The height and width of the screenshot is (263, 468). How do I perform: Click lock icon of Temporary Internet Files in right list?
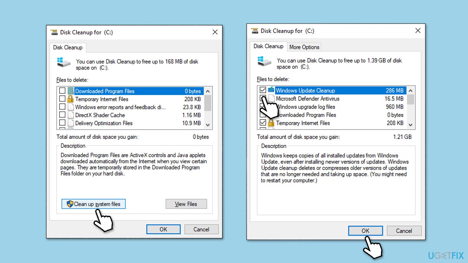271,123
